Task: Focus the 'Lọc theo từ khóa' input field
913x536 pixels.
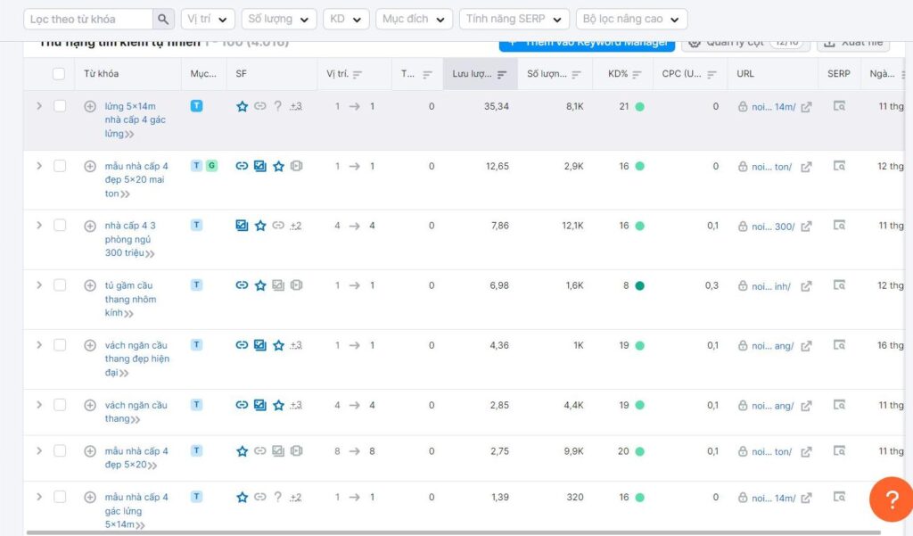Action: pyautogui.click(x=88, y=19)
